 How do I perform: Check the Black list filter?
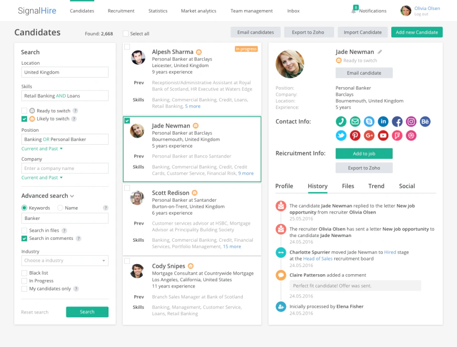click(24, 273)
